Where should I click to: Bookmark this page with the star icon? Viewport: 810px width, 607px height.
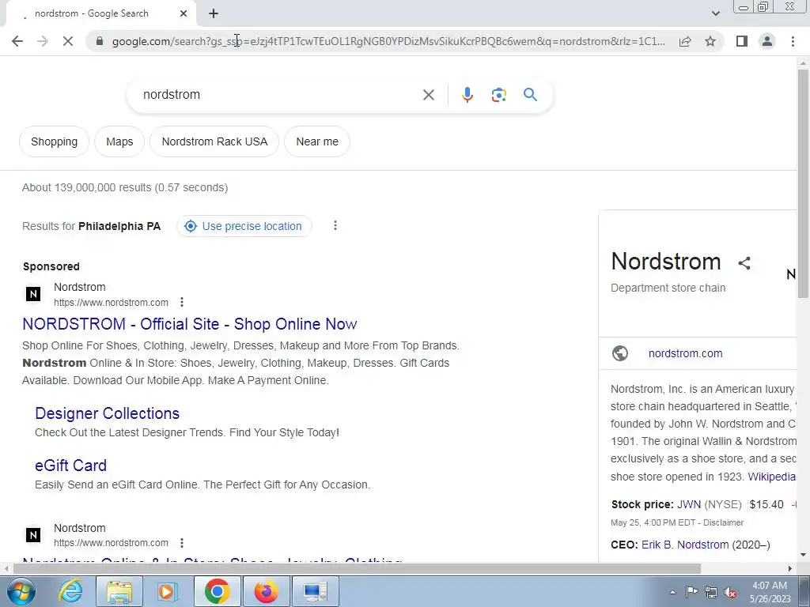[x=710, y=41]
